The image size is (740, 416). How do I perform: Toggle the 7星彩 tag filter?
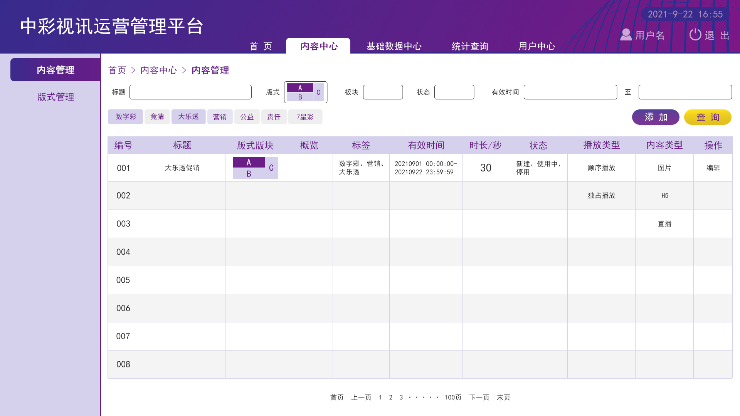tap(305, 117)
